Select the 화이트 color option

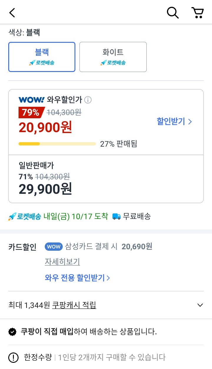point(113,57)
